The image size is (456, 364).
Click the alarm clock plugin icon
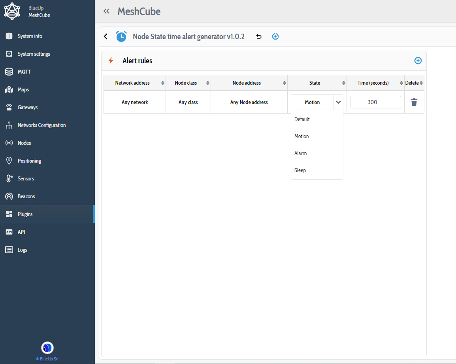click(121, 36)
